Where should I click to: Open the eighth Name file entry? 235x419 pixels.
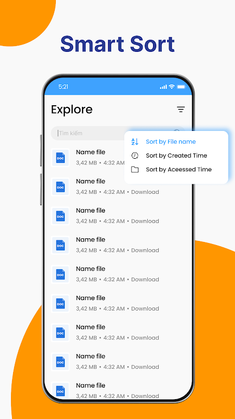(x=118, y=361)
